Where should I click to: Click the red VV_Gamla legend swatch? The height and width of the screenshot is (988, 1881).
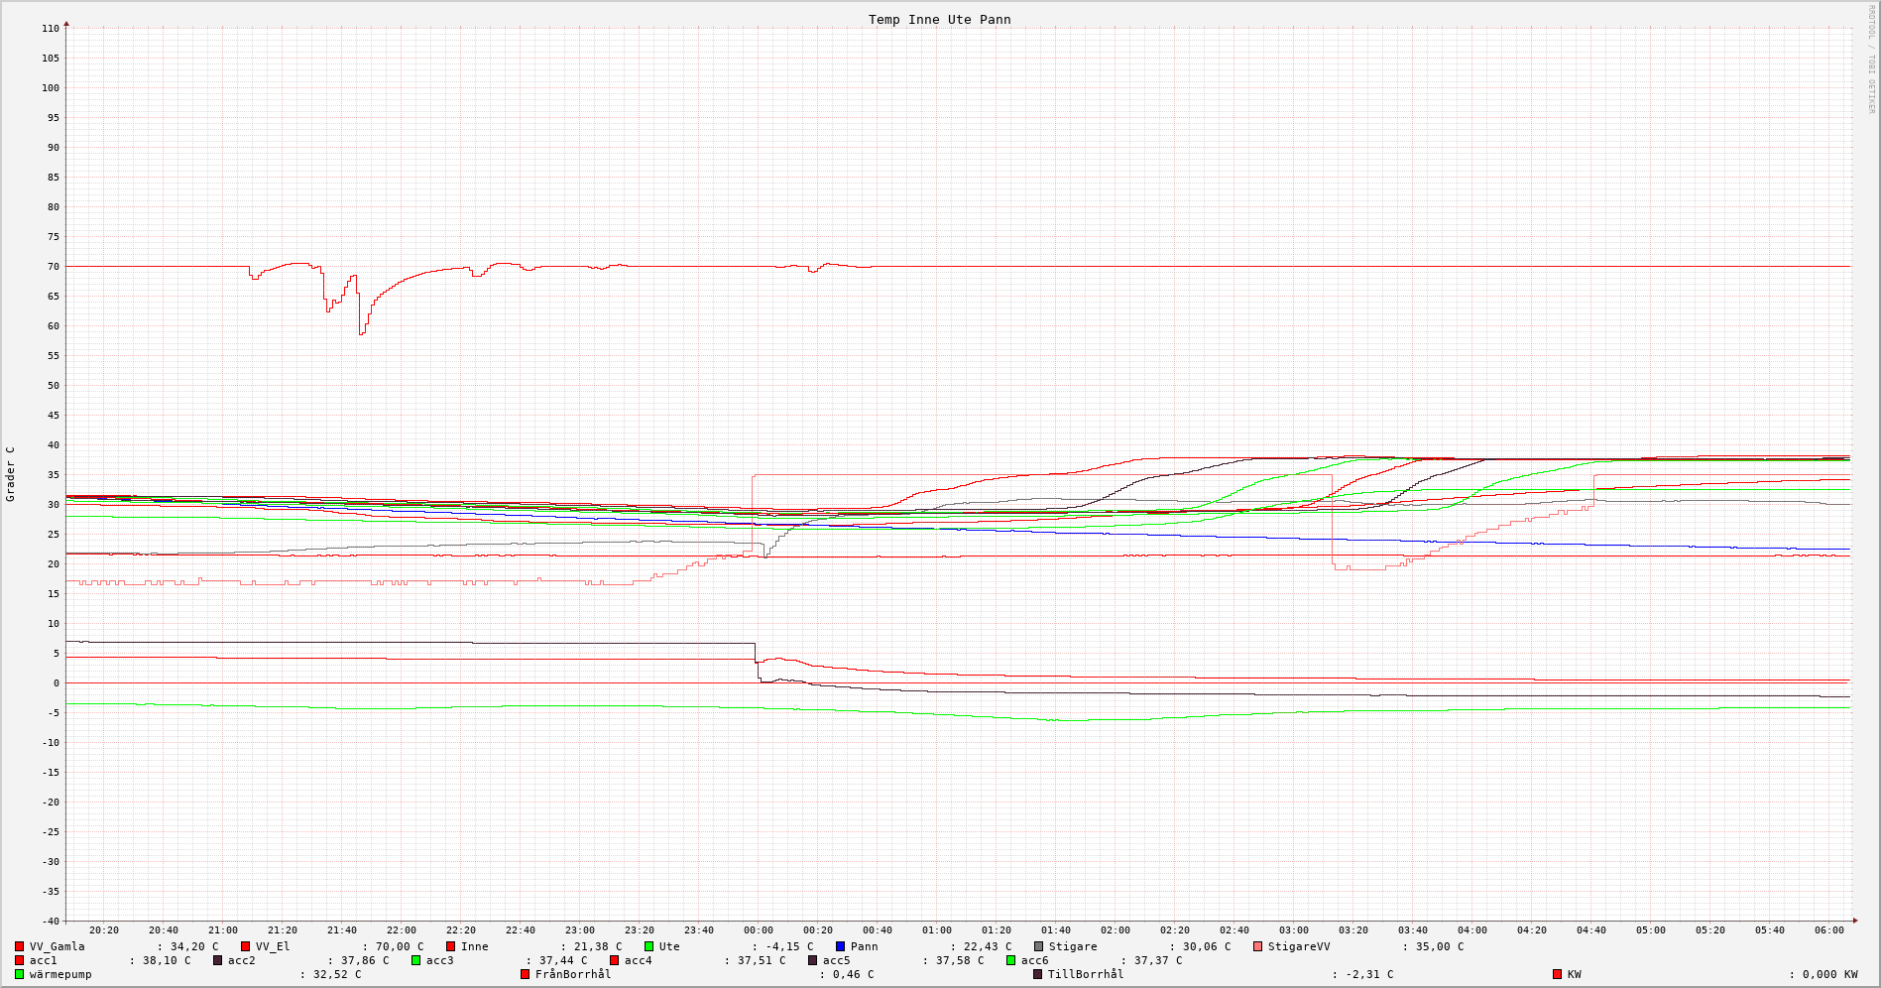[19, 946]
